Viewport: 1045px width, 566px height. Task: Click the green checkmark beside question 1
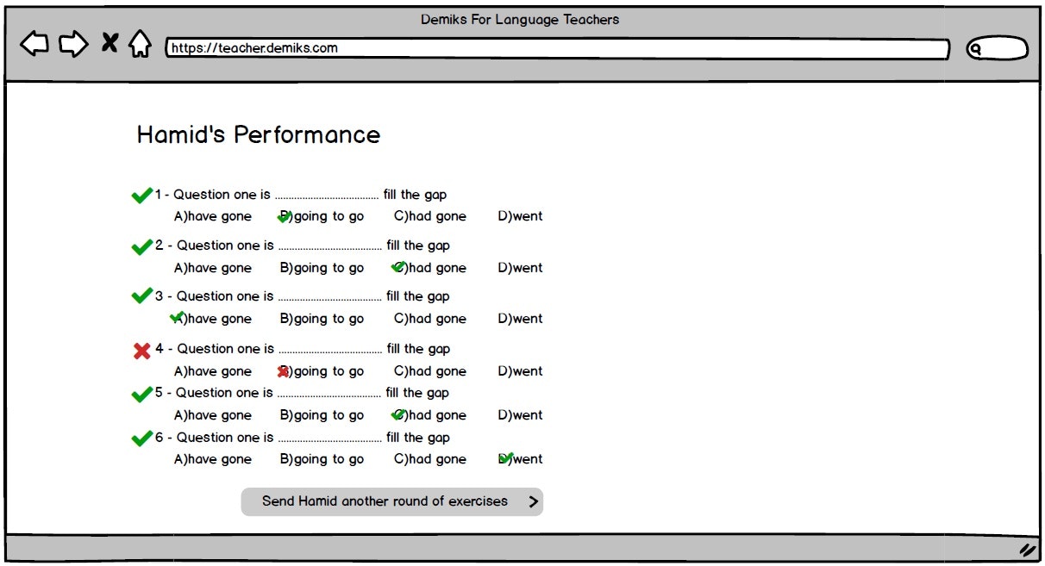tap(141, 196)
